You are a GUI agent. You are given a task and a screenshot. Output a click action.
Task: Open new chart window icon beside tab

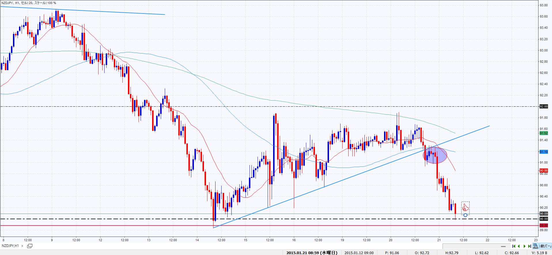(30, 246)
